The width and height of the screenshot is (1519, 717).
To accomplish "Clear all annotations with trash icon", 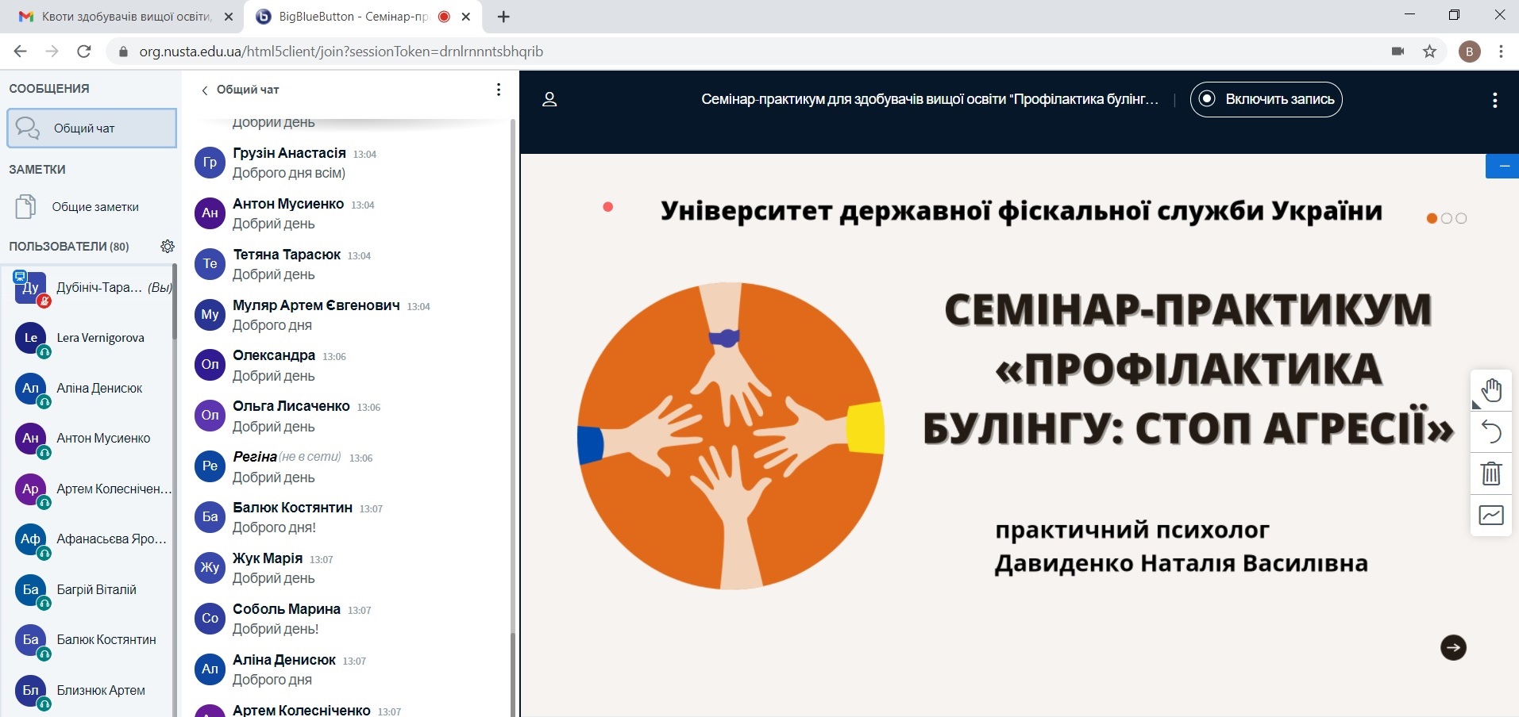I will tap(1491, 474).
